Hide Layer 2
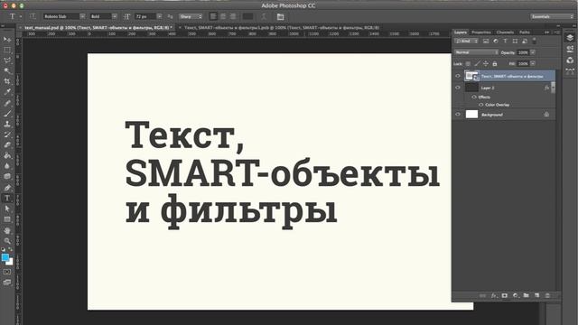This screenshot has width=578, height=325. tap(458, 88)
